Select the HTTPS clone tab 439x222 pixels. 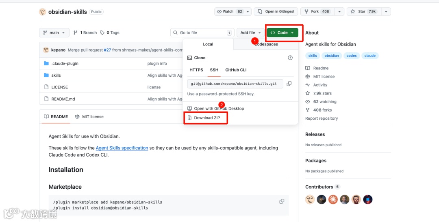pyautogui.click(x=196, y=70)
